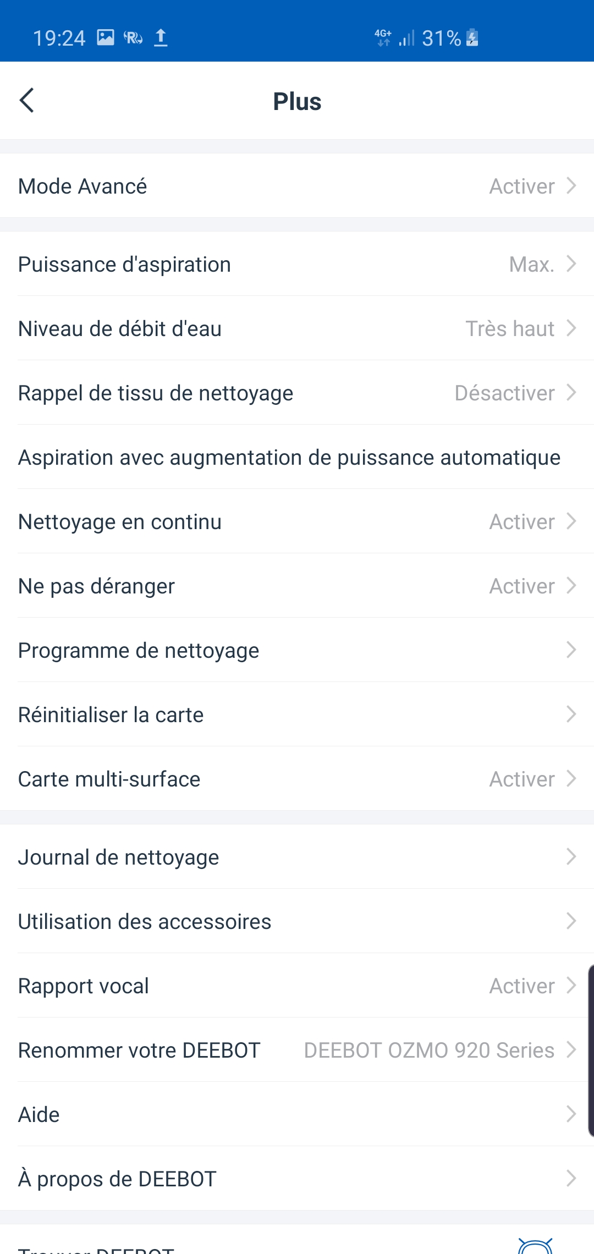Screen dimensions: 594x1254
Task: Open Rappel de tissu de nettoyage option
Action: tap(297, 393)
